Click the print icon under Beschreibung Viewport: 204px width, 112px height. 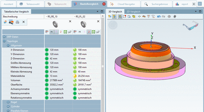coord(17,22)
